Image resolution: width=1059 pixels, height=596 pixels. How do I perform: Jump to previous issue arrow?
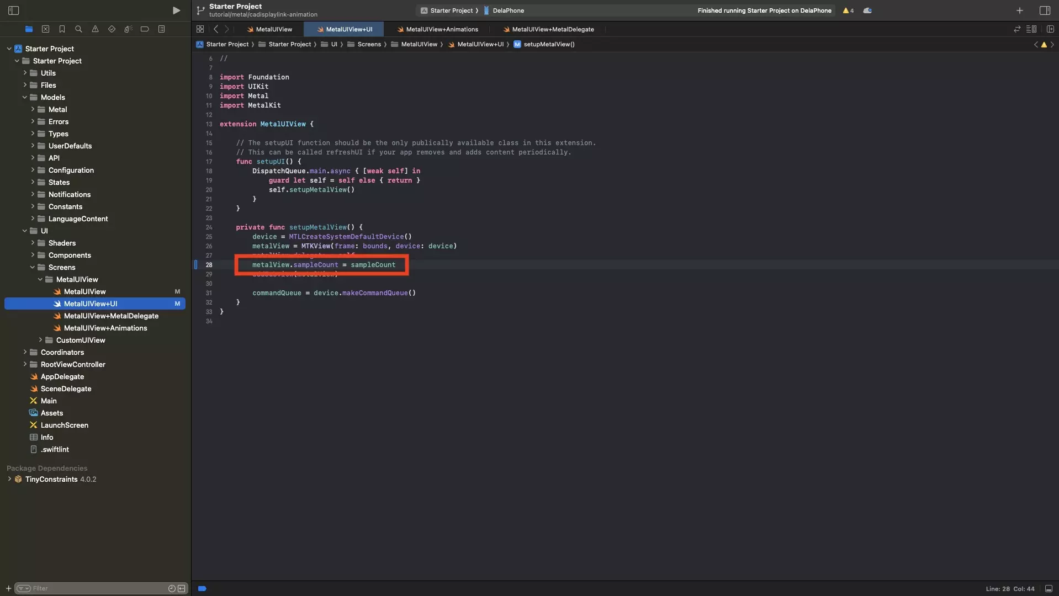(x=1036, y=45)
